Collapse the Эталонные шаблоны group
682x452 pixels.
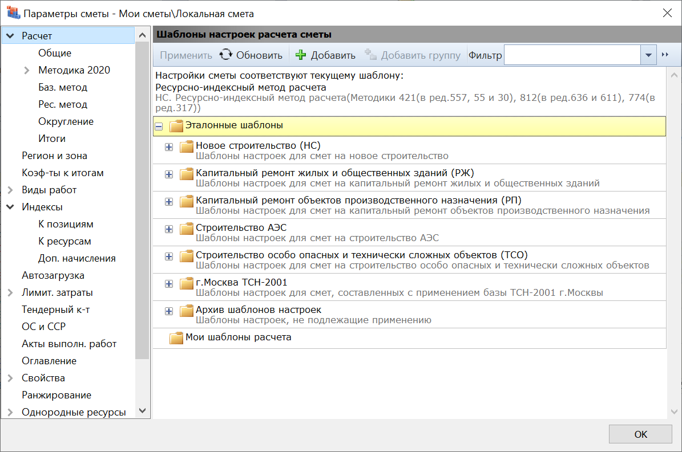(x=159, y=127)
